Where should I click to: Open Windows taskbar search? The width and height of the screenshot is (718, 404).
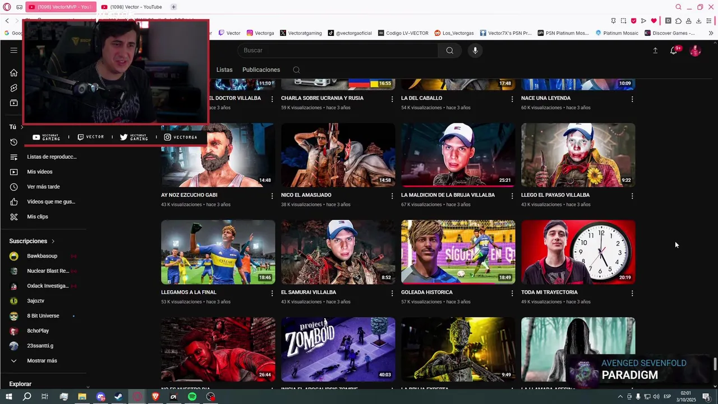27,397
